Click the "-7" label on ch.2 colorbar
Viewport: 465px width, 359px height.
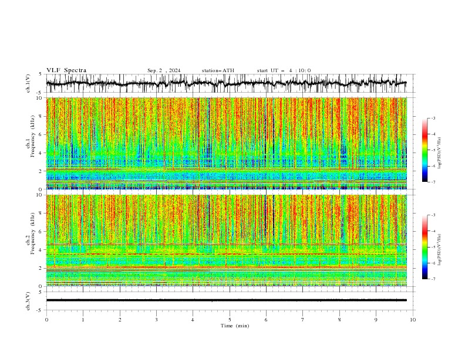tap(433, 279)
